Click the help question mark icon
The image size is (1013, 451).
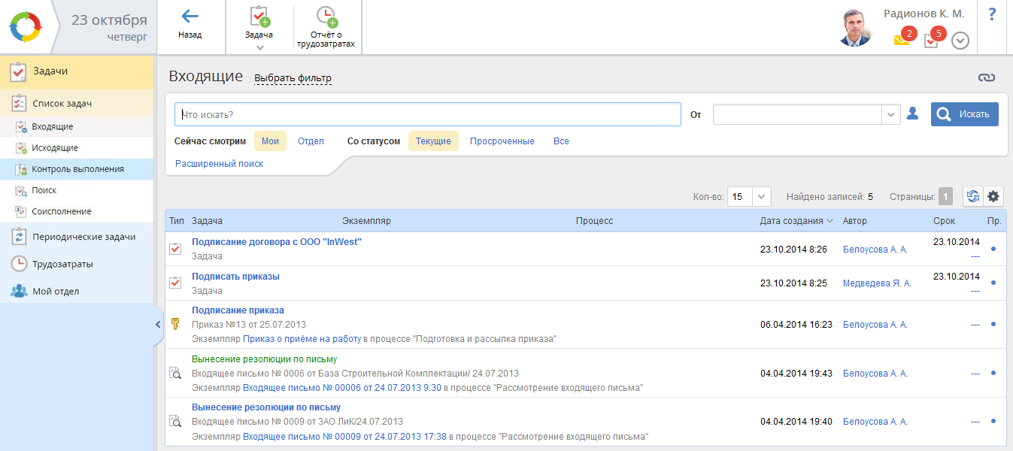[x=992, y=14]
